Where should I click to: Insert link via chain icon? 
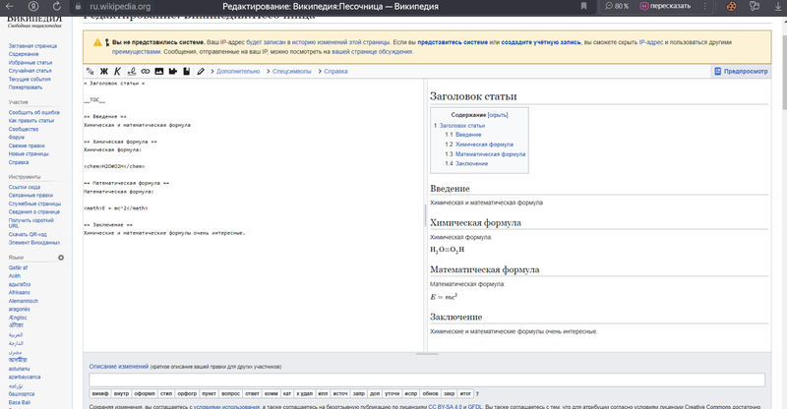[x=145, y=71]
